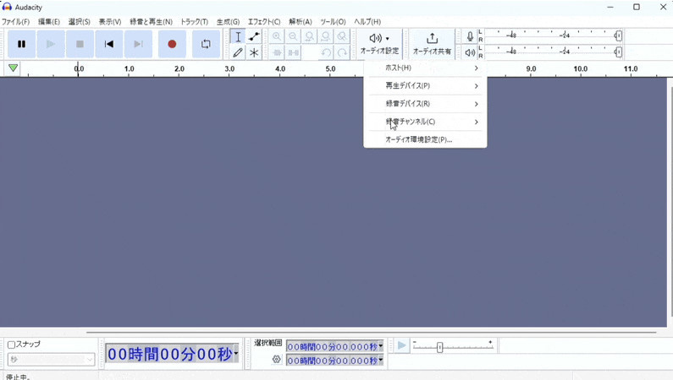The image size is (673, 380).
Task: Select the Envelope tool
Action: pos(254,37)
